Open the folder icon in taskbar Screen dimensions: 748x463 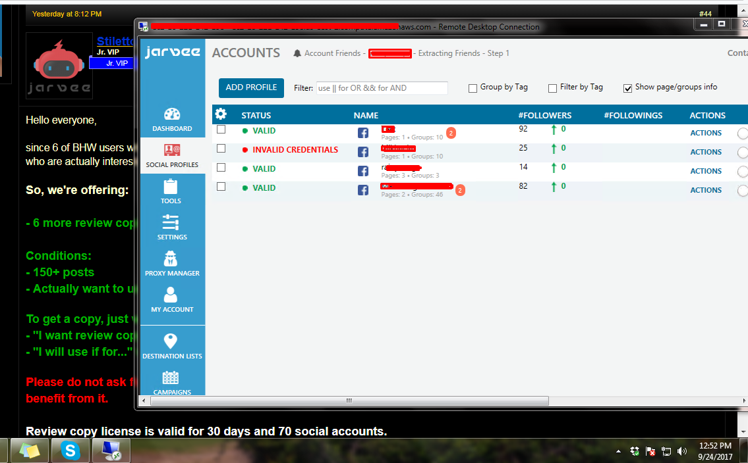(x=29, y=450)
